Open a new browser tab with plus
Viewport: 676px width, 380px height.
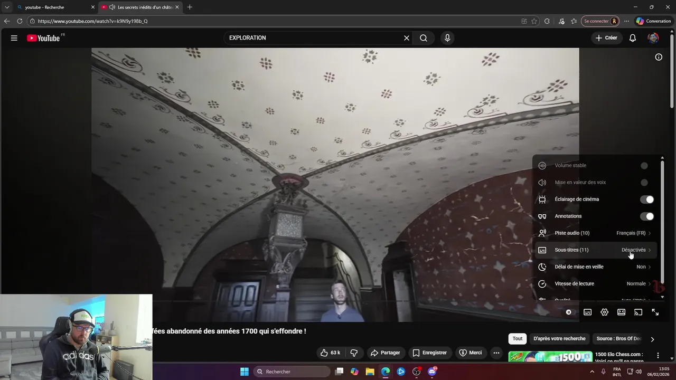point(190,7)
